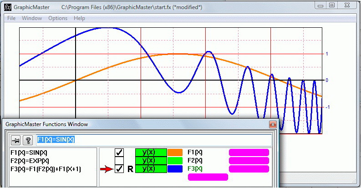This screenshot has width=361, height=188.
Task: Click the question mark help icon
Action: (28, 140)
